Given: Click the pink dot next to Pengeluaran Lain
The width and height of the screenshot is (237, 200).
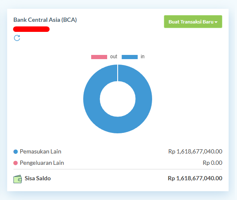Looking at the screenshot, I should (x=16, y=163).
